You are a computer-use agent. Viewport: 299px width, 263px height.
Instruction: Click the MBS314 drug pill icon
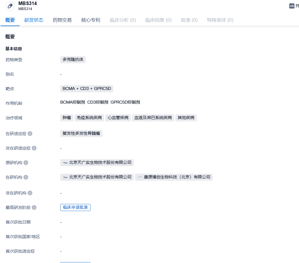pos(10,6)
